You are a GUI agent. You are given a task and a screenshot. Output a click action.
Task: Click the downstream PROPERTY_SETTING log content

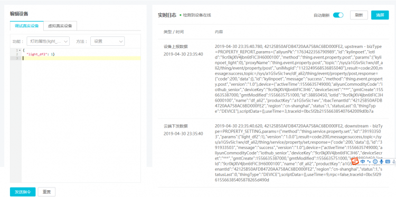[299, 152]
